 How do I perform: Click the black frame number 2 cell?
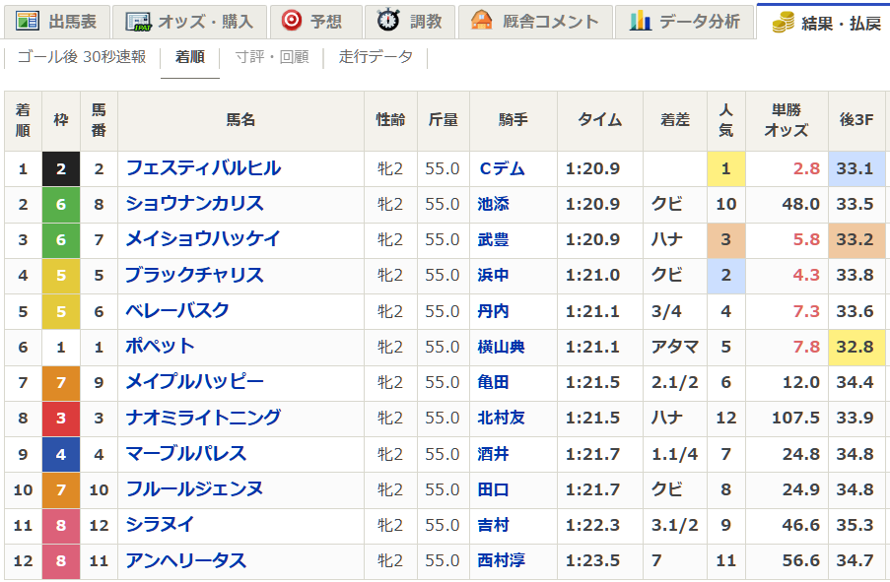click(61, 168)
